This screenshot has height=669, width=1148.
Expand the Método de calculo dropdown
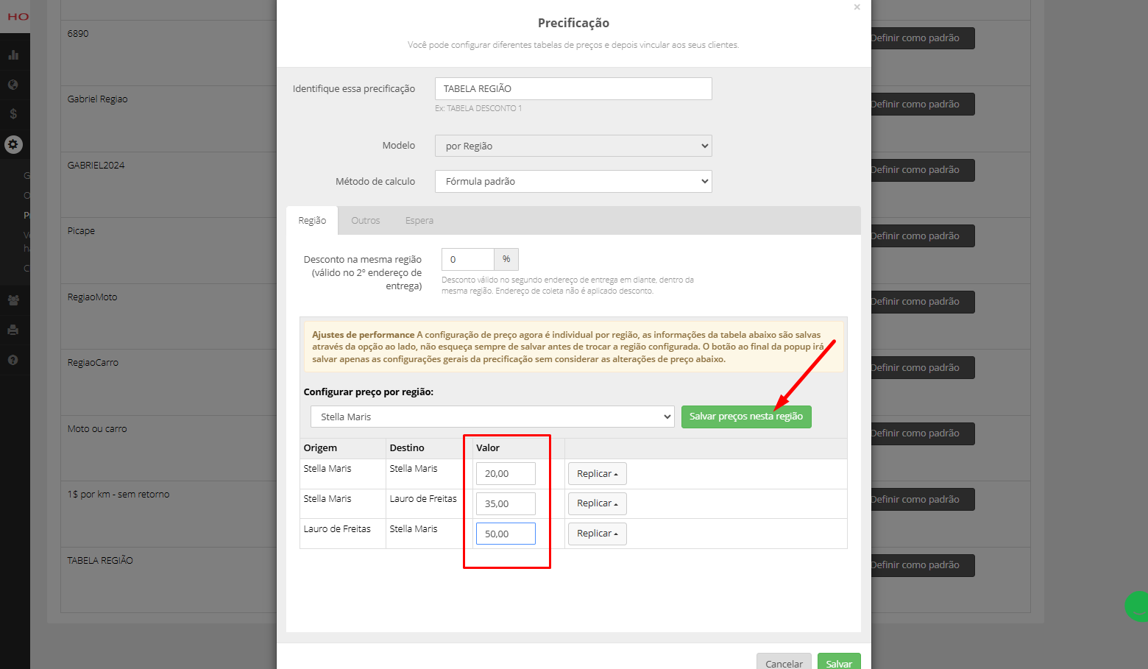[573, 181]
